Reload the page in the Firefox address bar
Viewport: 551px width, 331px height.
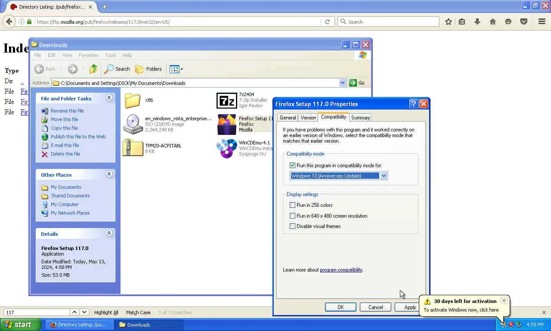pyautogui.click(x=327, y=22)
